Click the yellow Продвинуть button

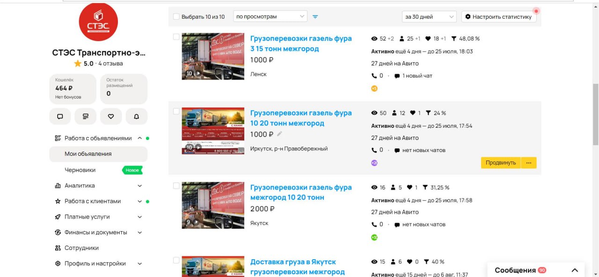[501, 163]
